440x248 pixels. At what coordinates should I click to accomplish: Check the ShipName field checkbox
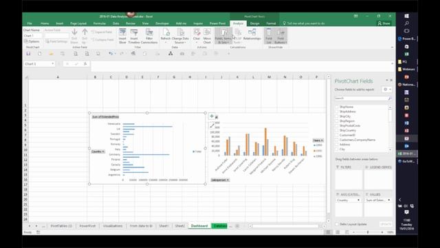337,107
